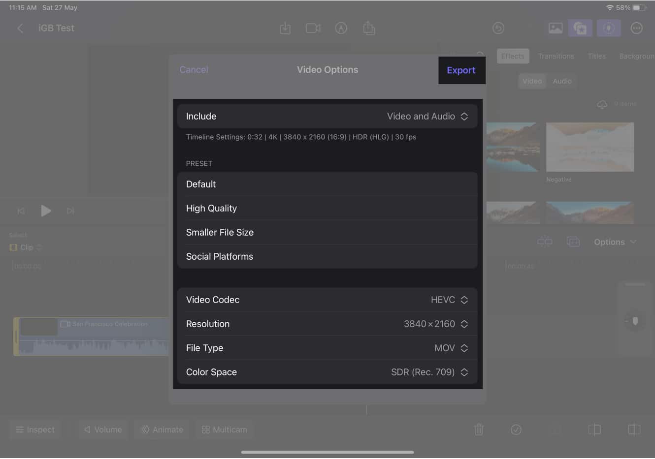This screenshot has height=459, width=655.
Task: Switch to the Transitions tab
Action: 556,56
